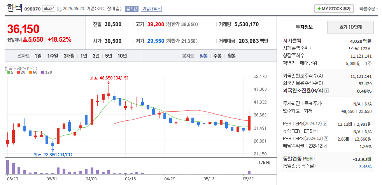Viewport: 382px width, 185px height.
Task: Open PBR BPS help question icon
Action: 326,139
